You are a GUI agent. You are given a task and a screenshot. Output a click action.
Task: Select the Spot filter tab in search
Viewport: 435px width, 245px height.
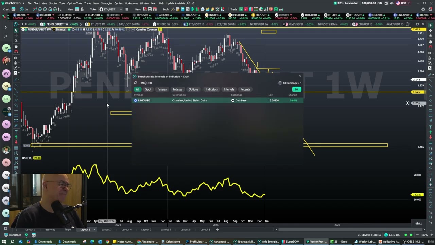pos(148,89)
